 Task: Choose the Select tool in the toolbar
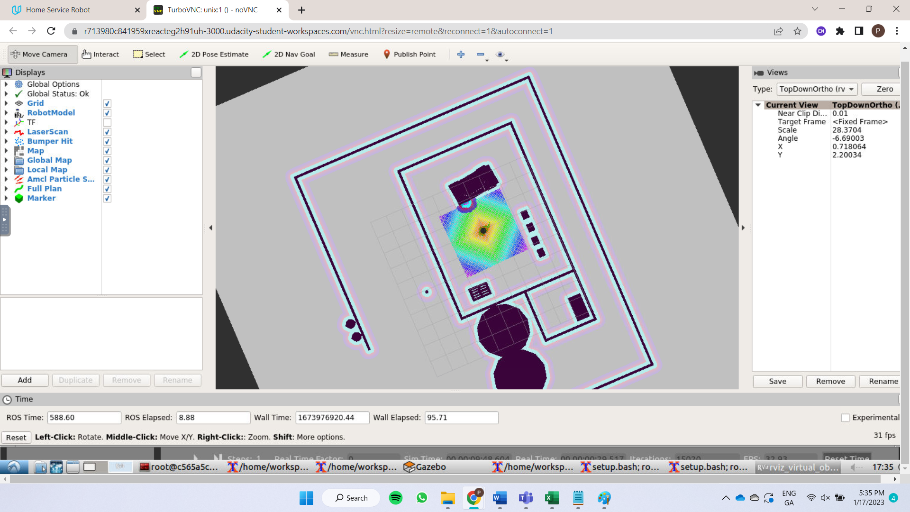point(149,54)
